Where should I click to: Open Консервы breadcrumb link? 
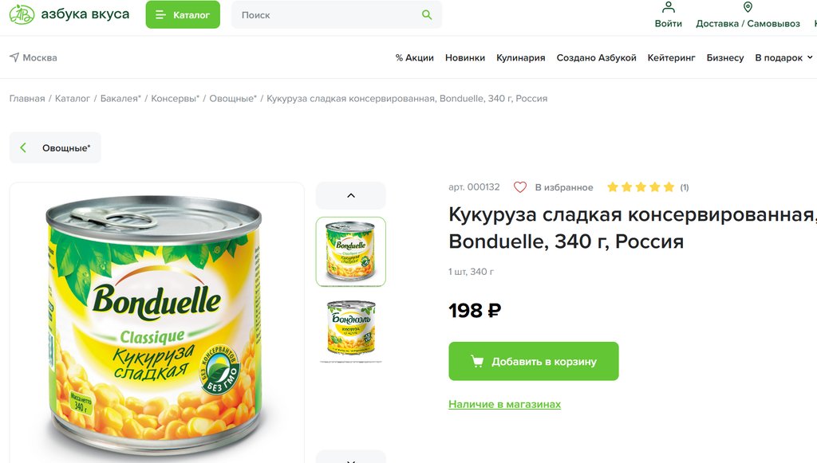click(x=175, y=98)
